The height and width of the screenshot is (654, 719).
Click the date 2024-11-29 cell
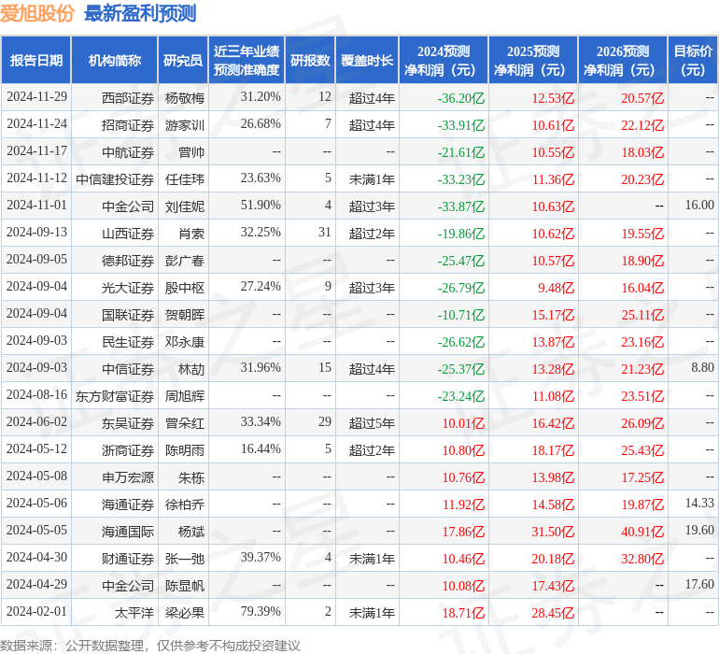[36, 97]
